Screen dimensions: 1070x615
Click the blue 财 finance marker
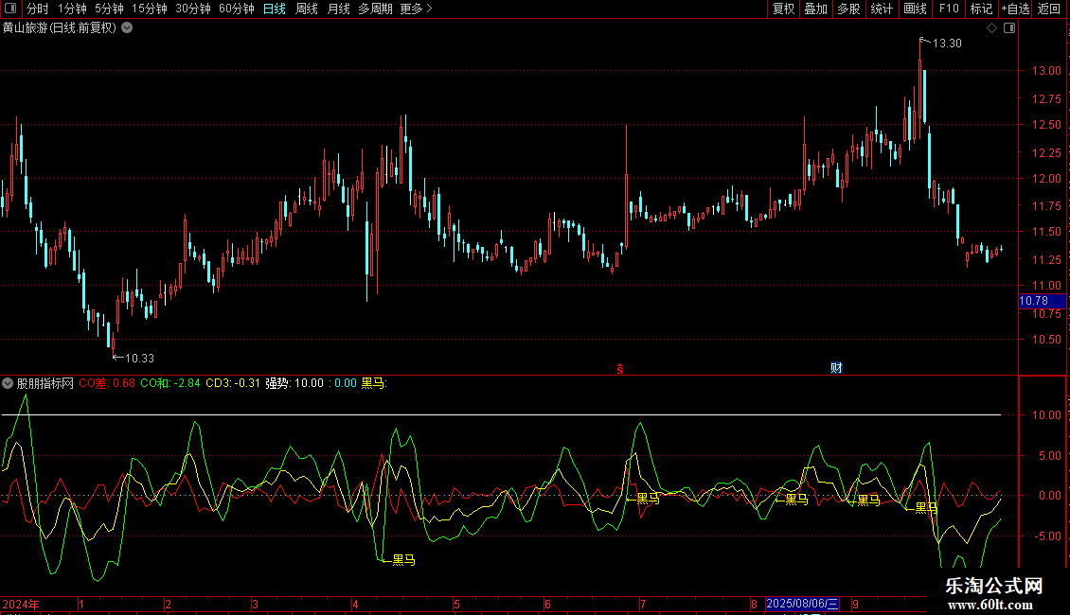836,368
